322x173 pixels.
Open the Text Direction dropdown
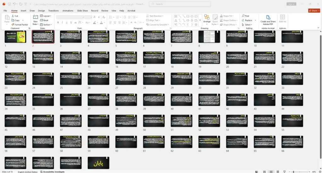[x=155, y=16]
